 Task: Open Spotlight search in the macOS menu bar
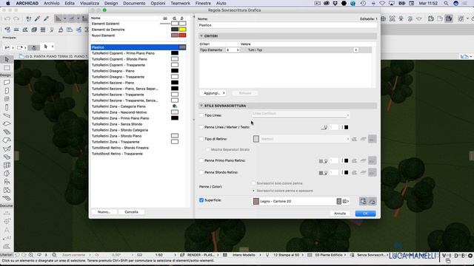click(446, 3)
